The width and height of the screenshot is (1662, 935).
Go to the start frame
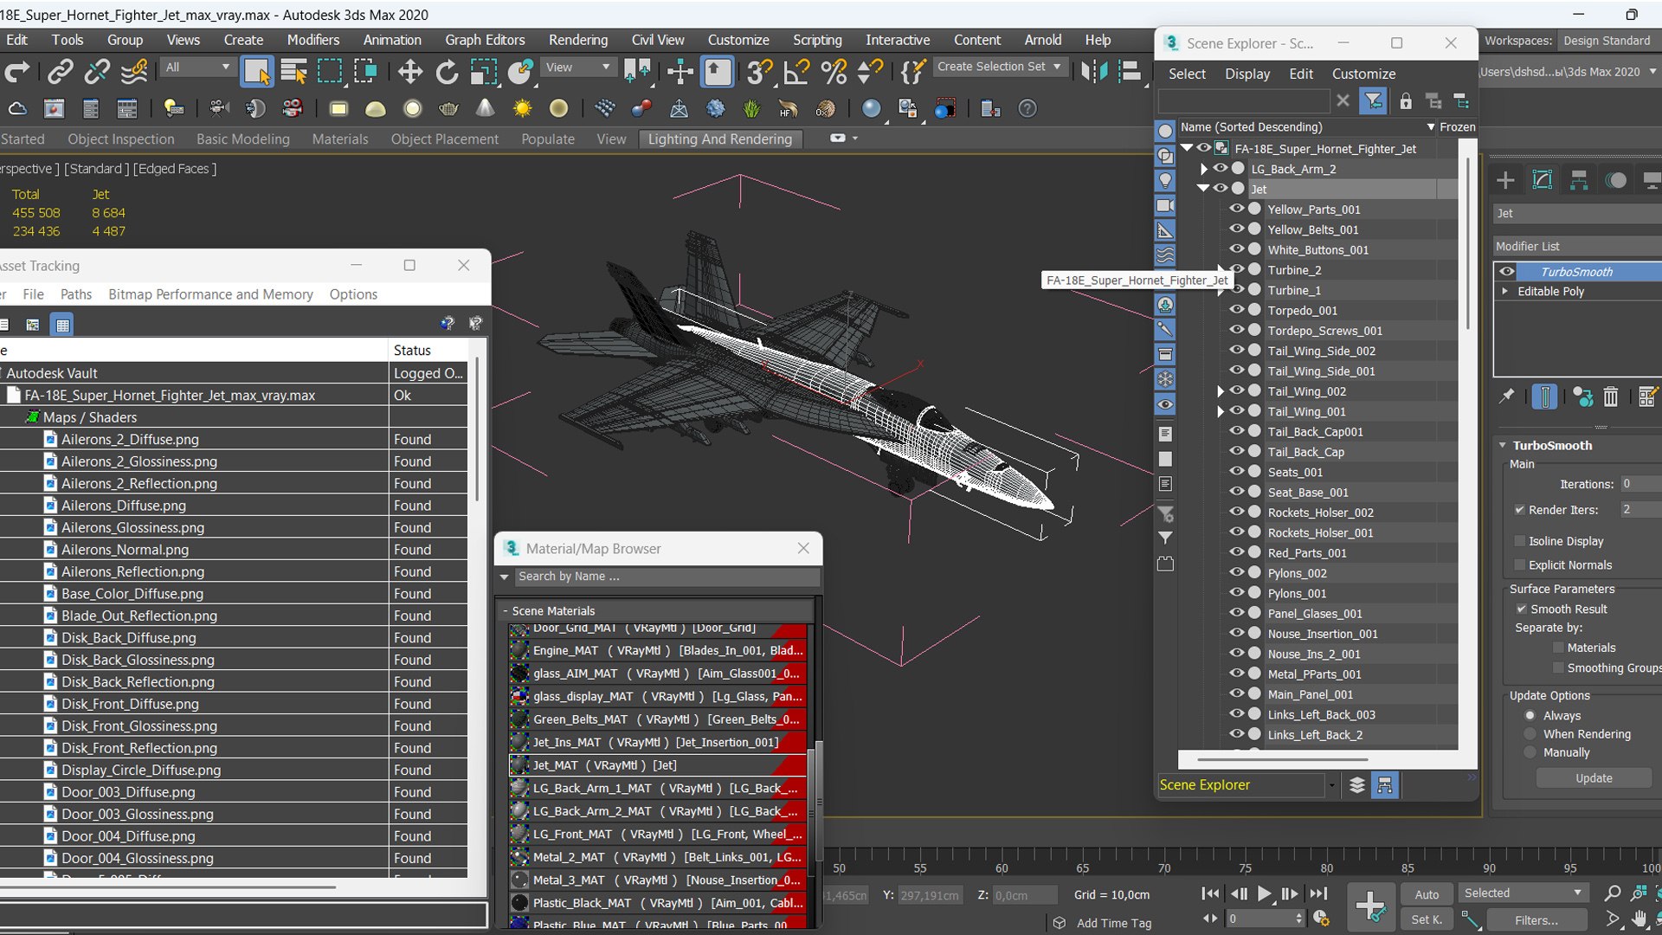point(1210,893)
